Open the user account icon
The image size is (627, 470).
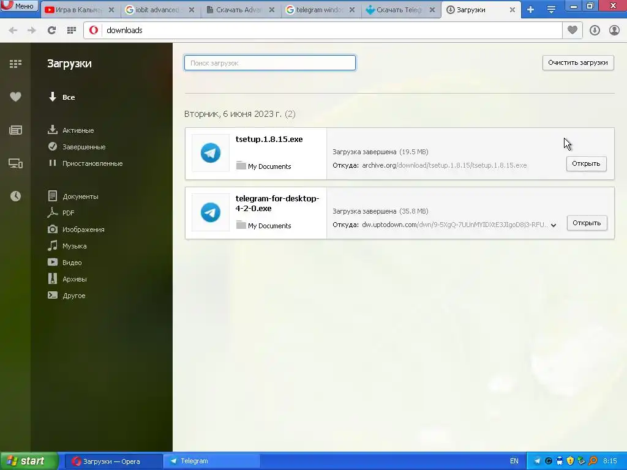[x=614, y=30]
